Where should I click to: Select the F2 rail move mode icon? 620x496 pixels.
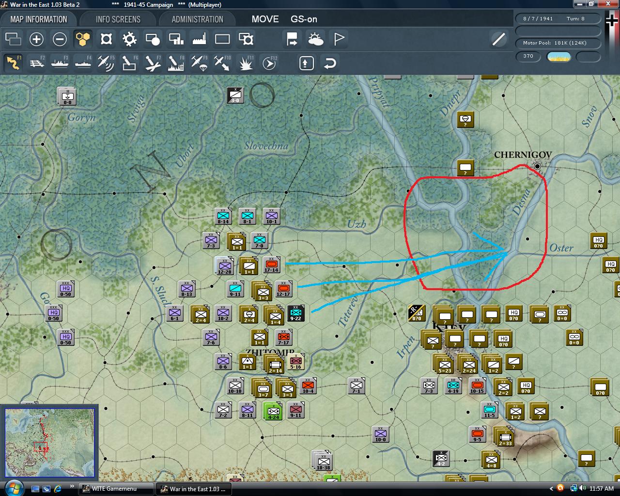[36, 63]
